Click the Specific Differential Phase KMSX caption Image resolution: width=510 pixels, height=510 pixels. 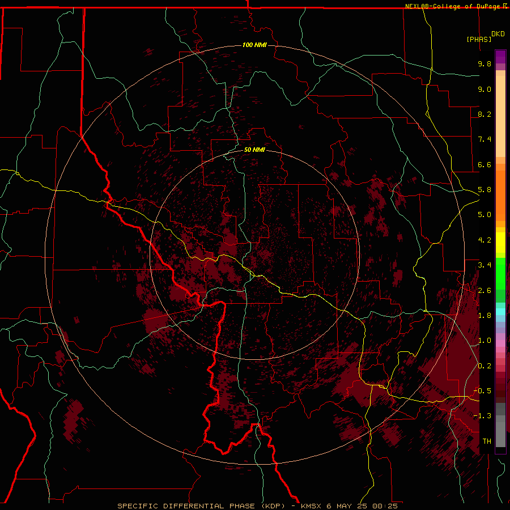pyautogui.click(x=257, y=506)
